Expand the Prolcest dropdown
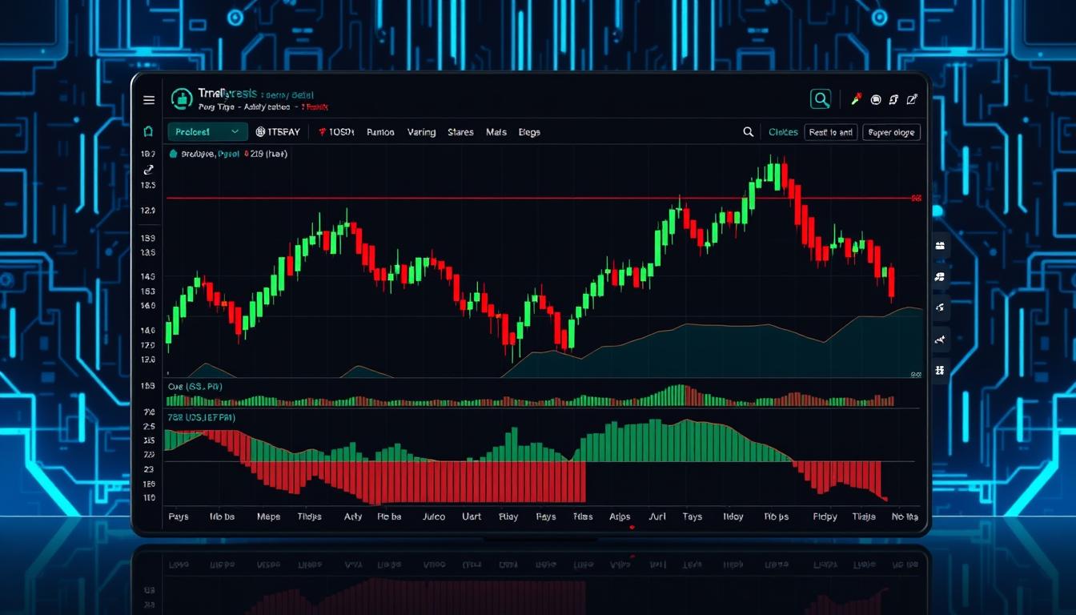The height and width of the screenshot is (615, 1076). coord(207,131)
